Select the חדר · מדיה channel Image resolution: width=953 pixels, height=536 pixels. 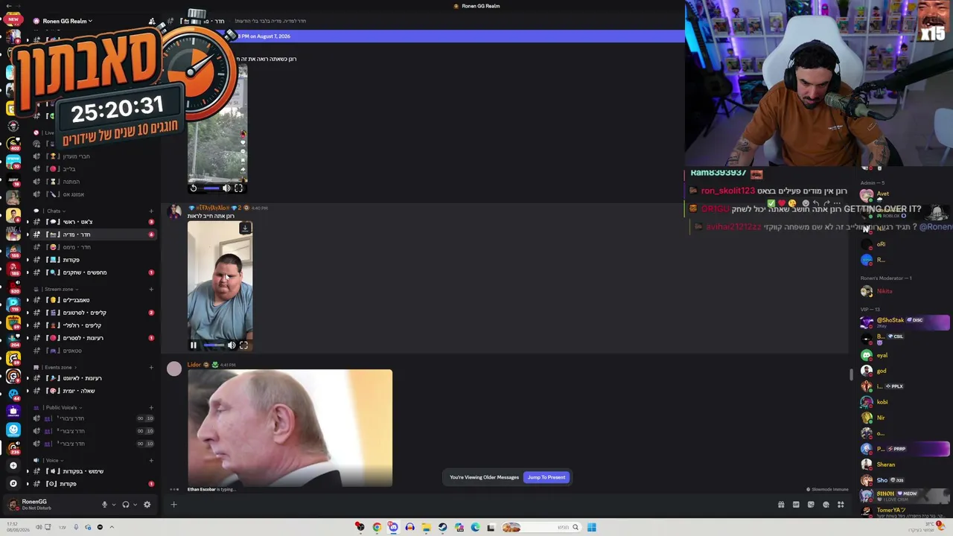[93, 234]
